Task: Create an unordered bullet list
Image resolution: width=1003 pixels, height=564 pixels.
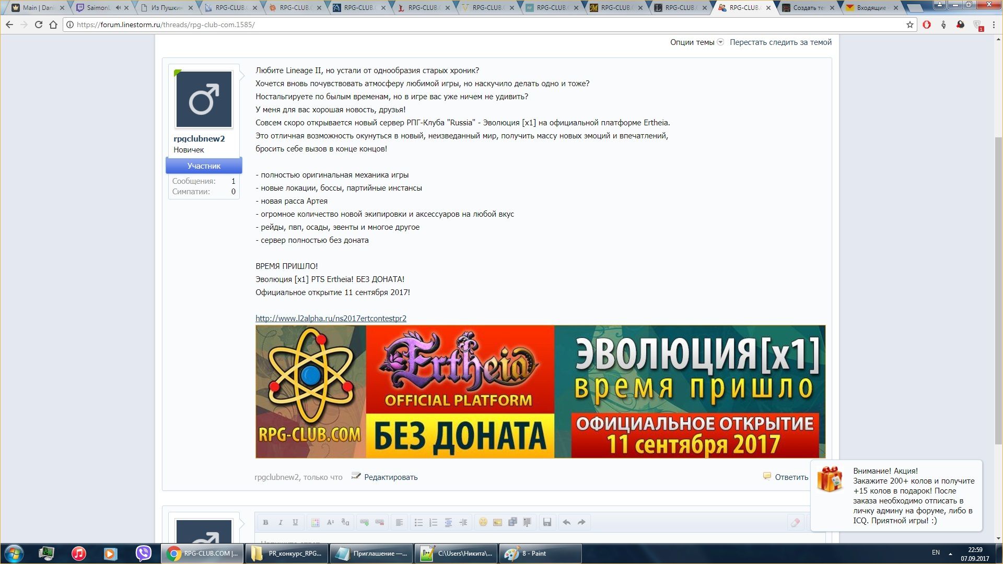Action: click(418, 522)
